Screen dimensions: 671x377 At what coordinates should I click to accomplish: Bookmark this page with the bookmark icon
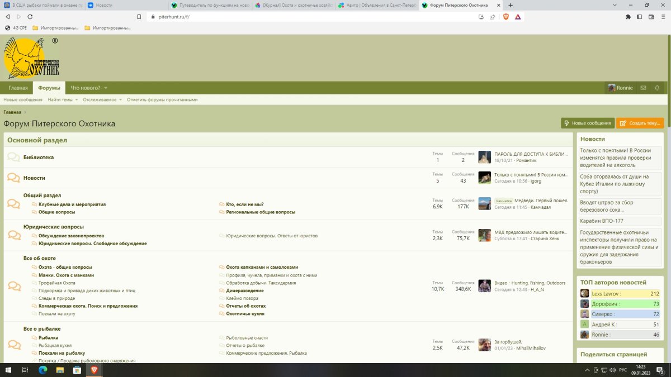point(139,17)
